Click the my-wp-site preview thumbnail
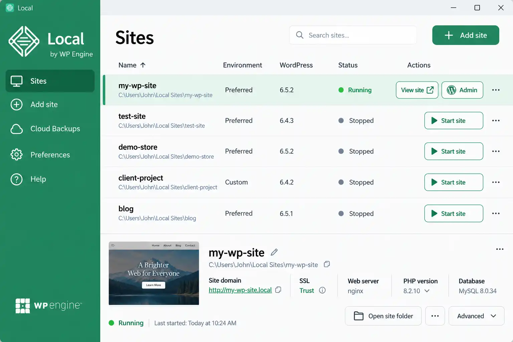513x342 pixels. [154, 273]
